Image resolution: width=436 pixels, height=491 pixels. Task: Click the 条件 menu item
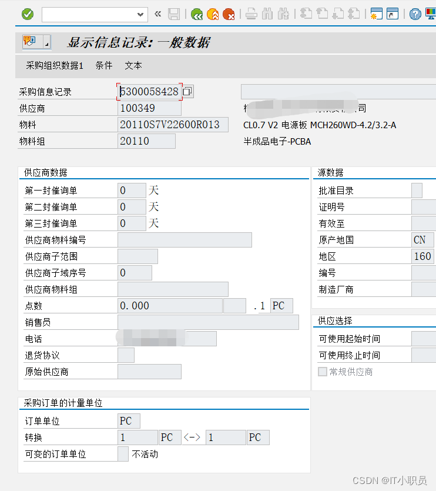pos(103,66)
